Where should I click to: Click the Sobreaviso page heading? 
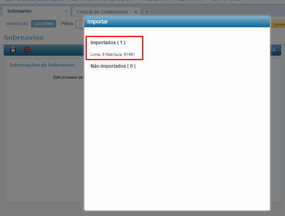(x=23, y=37)
